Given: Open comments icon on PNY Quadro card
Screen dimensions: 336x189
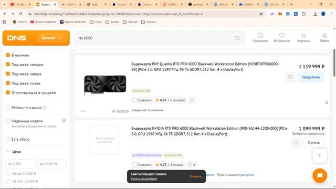Looking at the screenshot, I should click(192, 100).
